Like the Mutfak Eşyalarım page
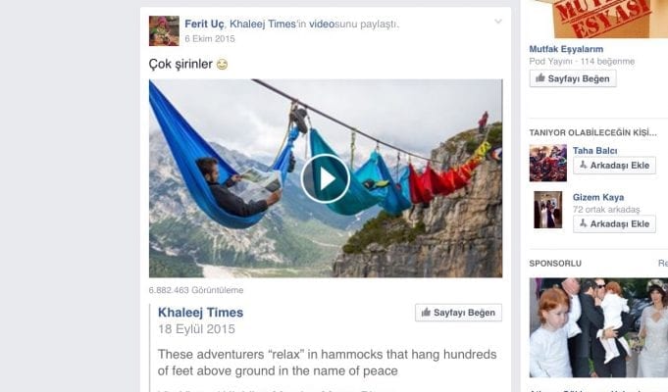This screenshot has width=668, height=392. point(573,78)
